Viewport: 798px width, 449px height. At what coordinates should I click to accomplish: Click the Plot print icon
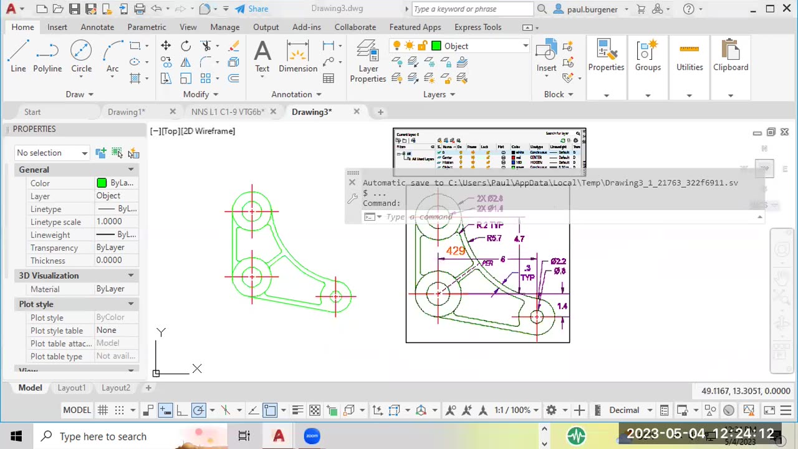(140, 9)
